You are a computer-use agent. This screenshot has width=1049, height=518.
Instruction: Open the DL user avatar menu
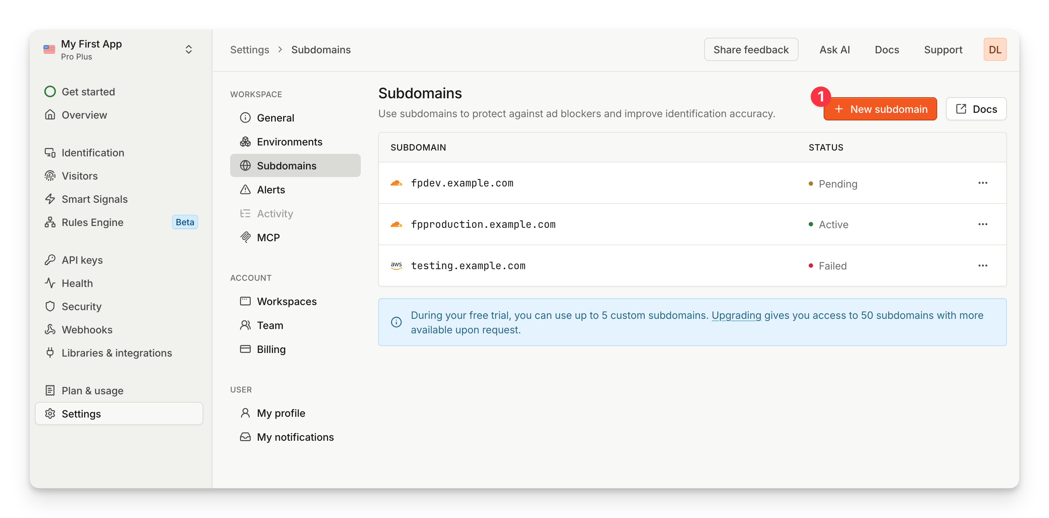point(995,49)
